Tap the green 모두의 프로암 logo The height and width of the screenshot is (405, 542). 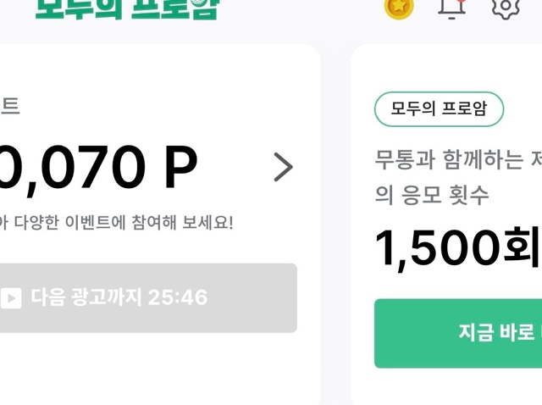pos(127,8)
